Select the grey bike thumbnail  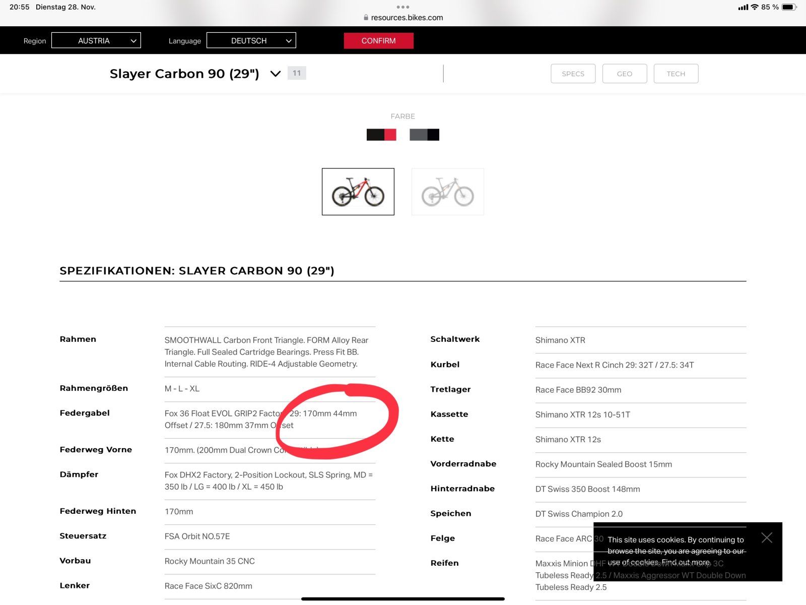tap(448, 192)
